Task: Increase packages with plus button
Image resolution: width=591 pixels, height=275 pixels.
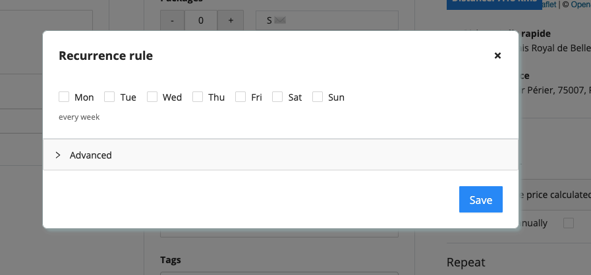Action: pos(231,20)
